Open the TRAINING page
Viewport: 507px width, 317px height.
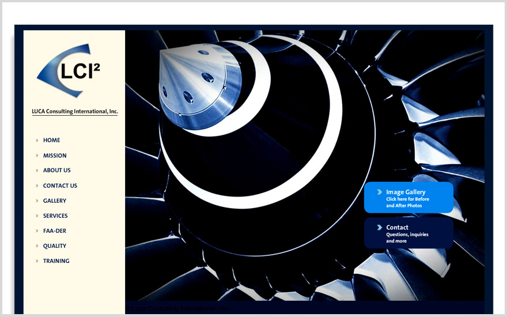56,261
